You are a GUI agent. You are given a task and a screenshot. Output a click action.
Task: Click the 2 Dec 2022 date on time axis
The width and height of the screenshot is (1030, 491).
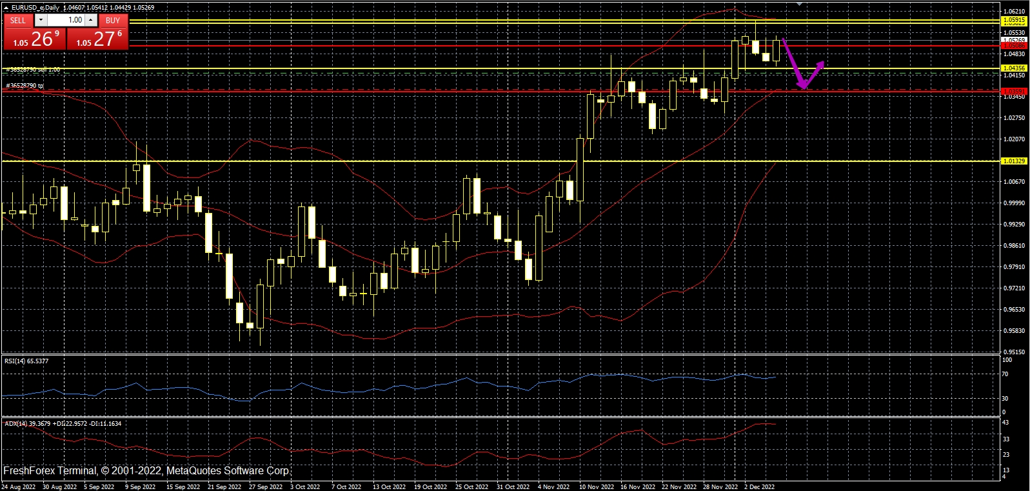[760, 487]
